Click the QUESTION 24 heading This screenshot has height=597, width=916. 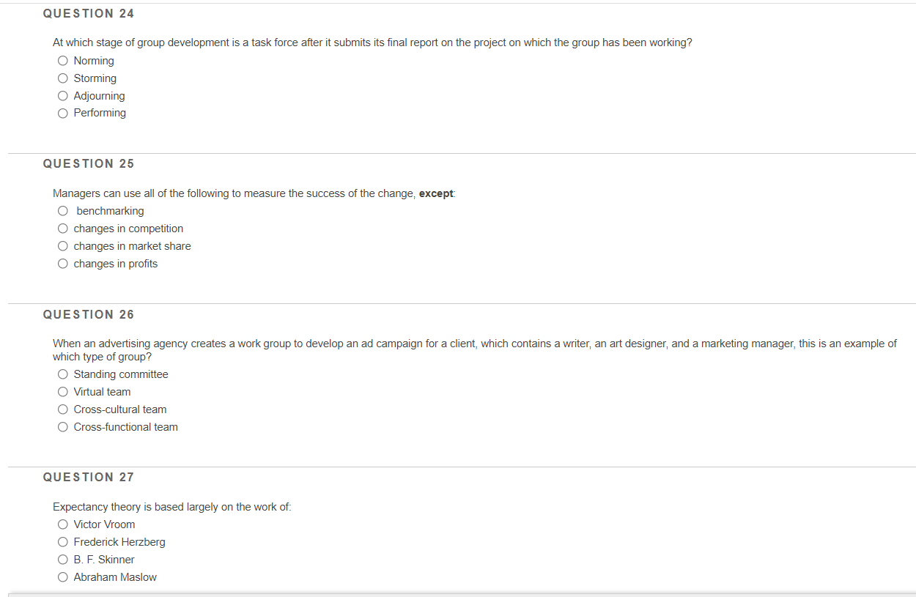point(89,13)
